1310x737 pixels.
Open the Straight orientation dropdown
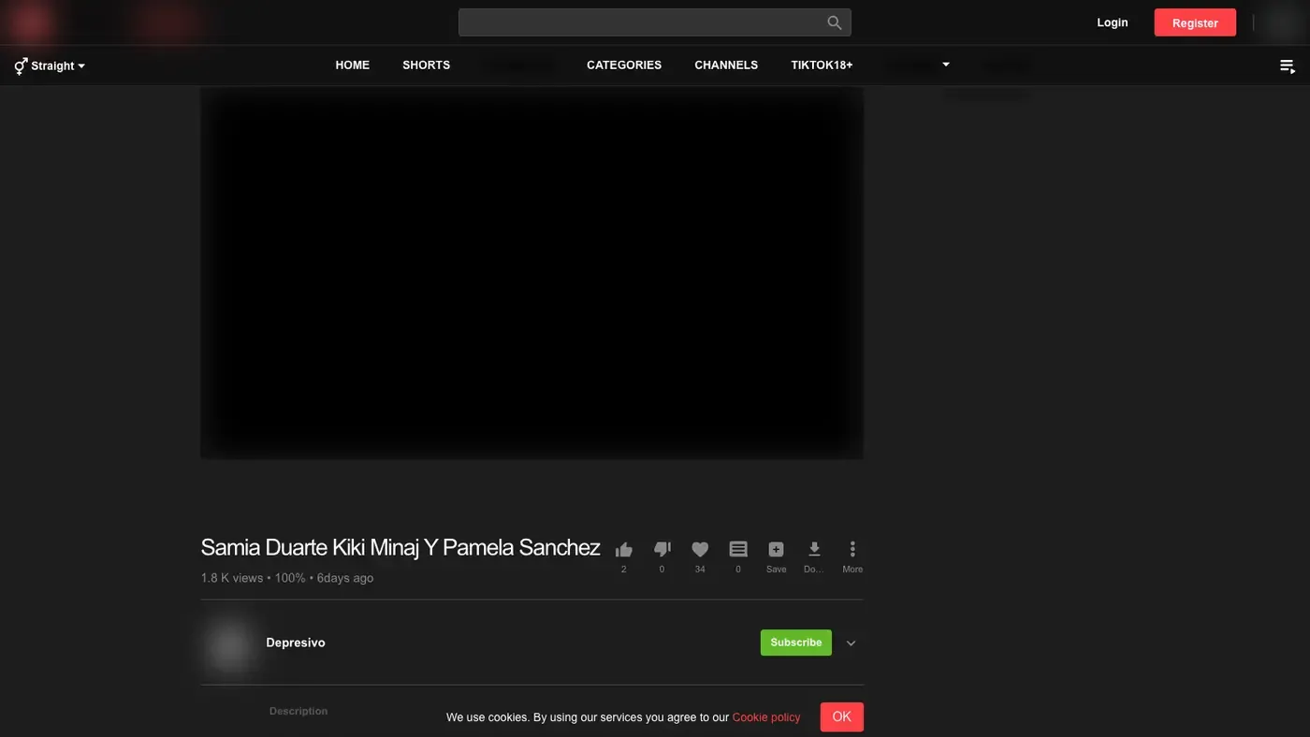pos(58,65)
